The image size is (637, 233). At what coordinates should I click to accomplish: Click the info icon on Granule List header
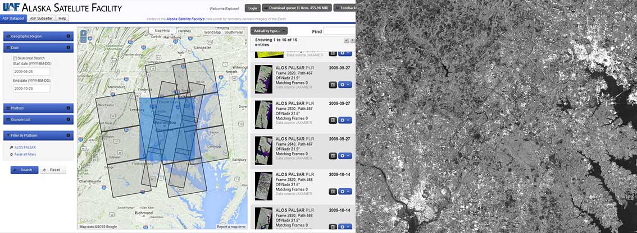69,119
